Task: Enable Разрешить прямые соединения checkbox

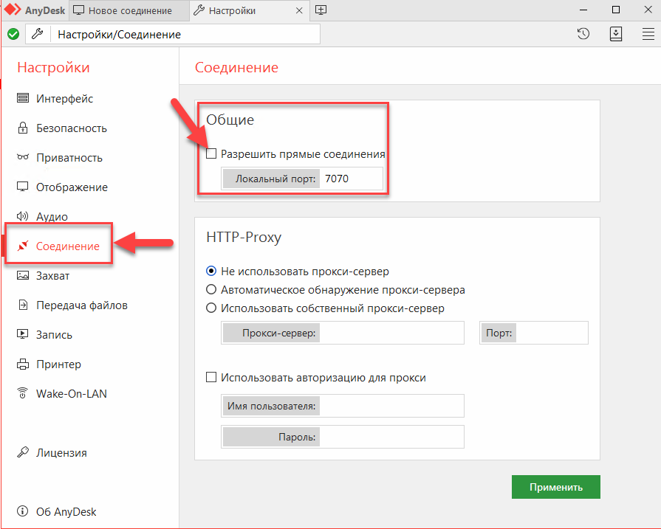Action: (x=211, y=153)
